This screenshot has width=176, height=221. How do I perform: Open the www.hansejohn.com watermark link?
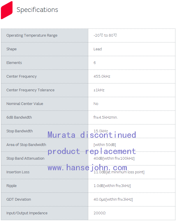pyautogui.click(x=87, y=168)
